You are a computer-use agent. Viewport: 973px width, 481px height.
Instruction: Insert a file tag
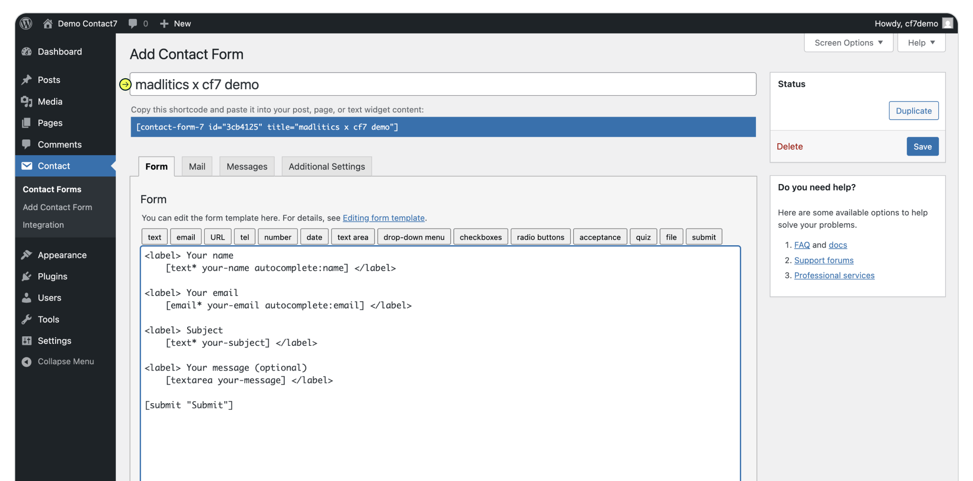tap(671, 237)
